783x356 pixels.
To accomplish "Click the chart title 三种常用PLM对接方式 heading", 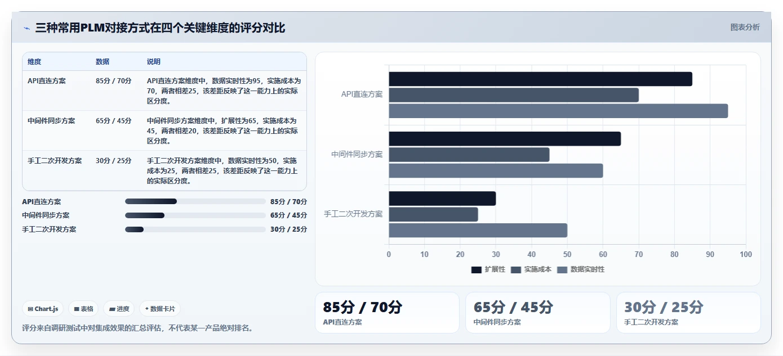I will pyautogui.click(x=160, y=28).
